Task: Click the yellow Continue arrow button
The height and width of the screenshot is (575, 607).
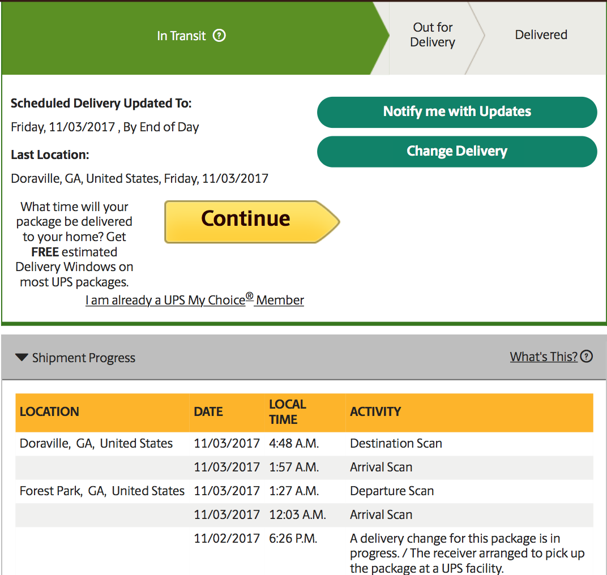Action: point(252,222)
